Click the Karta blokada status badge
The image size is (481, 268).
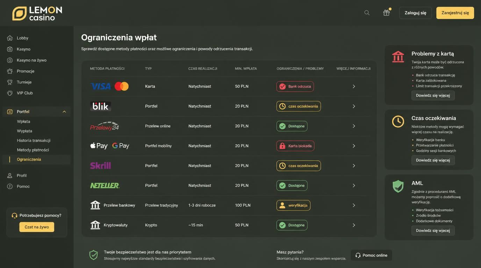coord(295,146)
